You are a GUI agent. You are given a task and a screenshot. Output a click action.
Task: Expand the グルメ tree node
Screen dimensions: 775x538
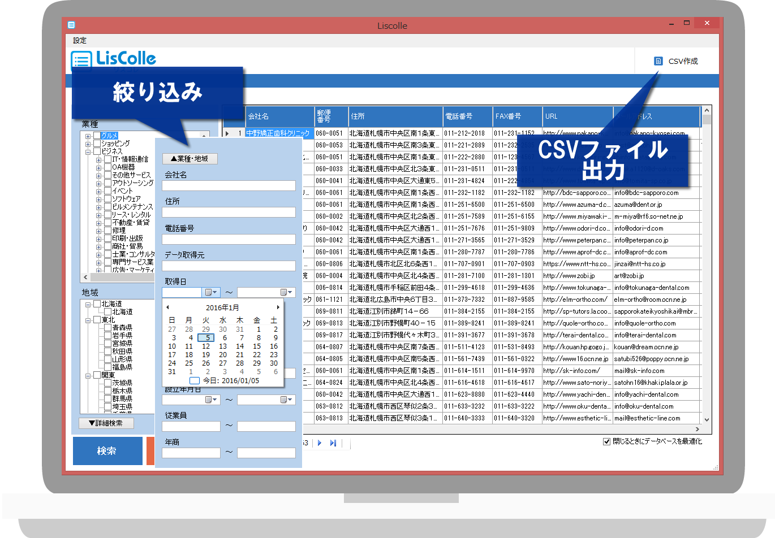pyautogui.click(x=88, y=136)
